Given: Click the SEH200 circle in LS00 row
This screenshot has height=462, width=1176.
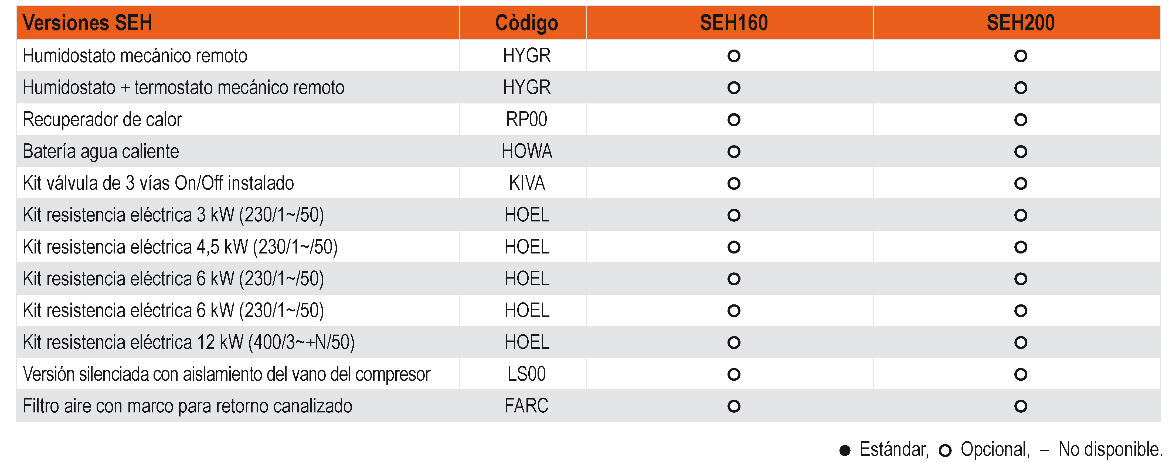Looking at the screenshot, I should pyautogui.click(x=1020, y=374).
